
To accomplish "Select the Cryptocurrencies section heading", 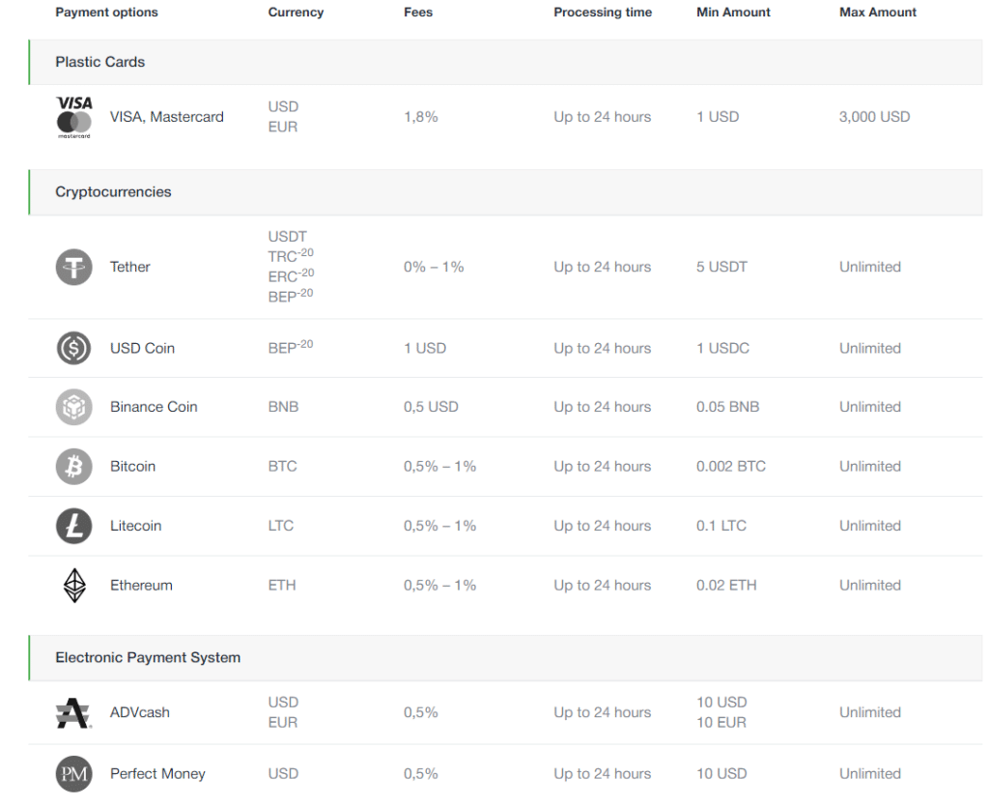I will [114, 192].
